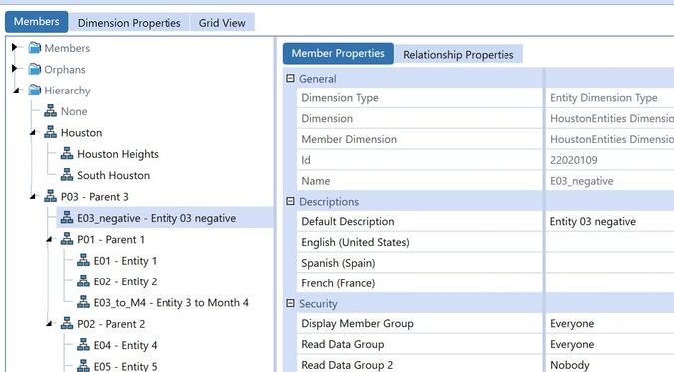Select E04 - Entity 4 label
The height and width of the screenshot is (372, 674).
pos(125,345)
